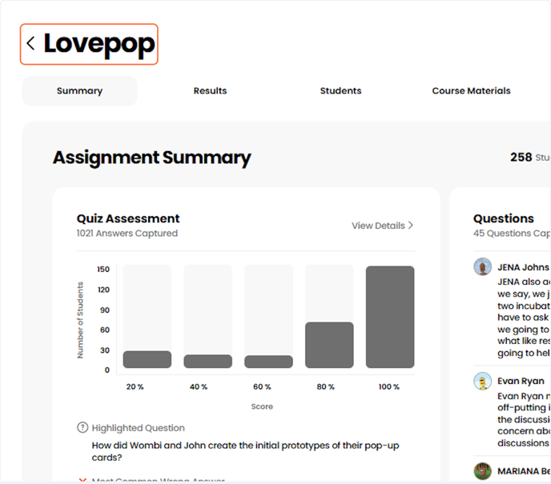Viewport: 551px width, 484px height.
Task: Open the Results tab
Action: (x=210, y=91)
